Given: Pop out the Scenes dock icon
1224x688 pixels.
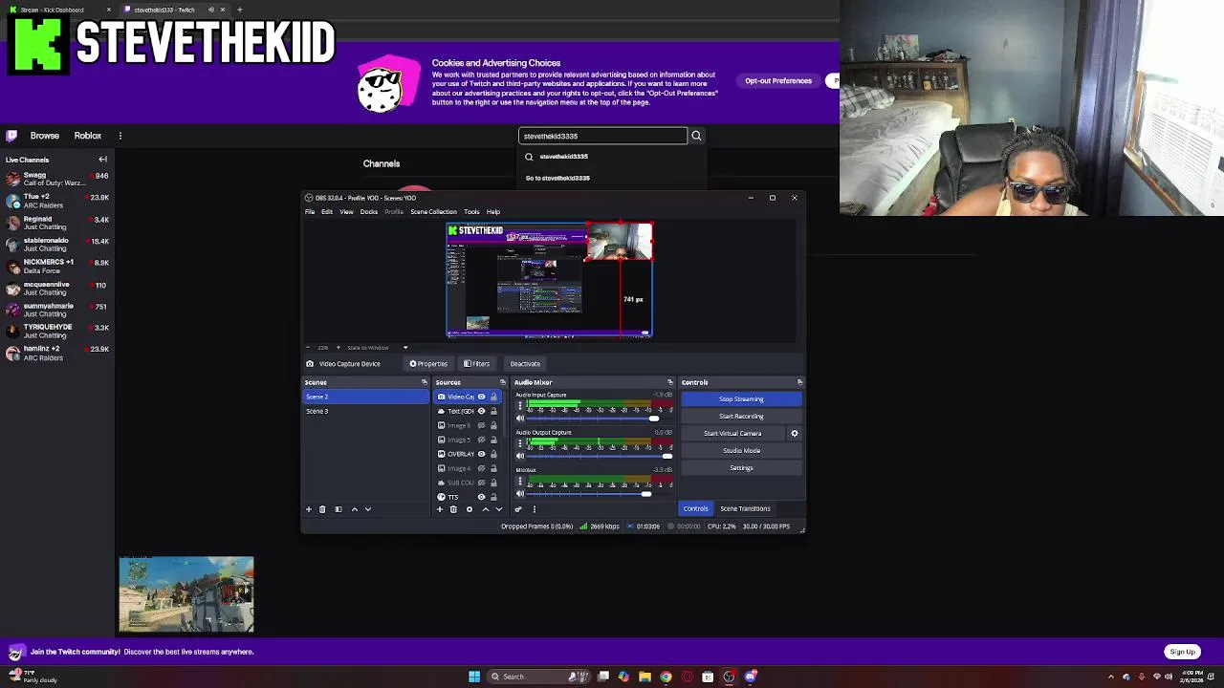Looking at the screenshot, I should (425, 382).
